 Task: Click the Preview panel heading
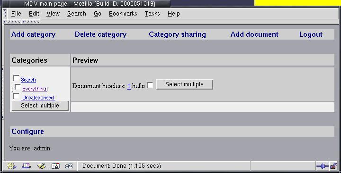(85, 60)
